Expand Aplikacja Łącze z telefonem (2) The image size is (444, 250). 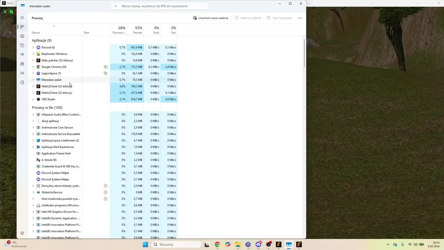tap(33, 140)
